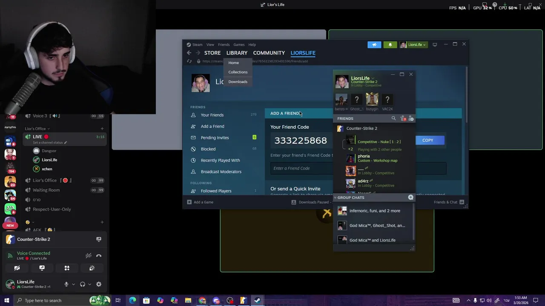Mute microphone in Discord user panel
Image resolution: width=545 pixels, height=306 pixels.
(x=66, y=284)
